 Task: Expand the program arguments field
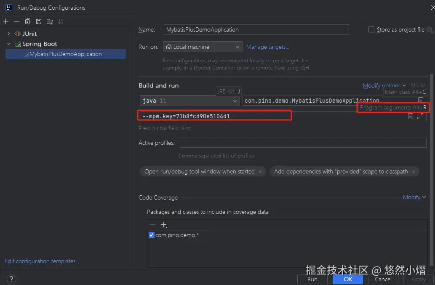tap(420, 116)
